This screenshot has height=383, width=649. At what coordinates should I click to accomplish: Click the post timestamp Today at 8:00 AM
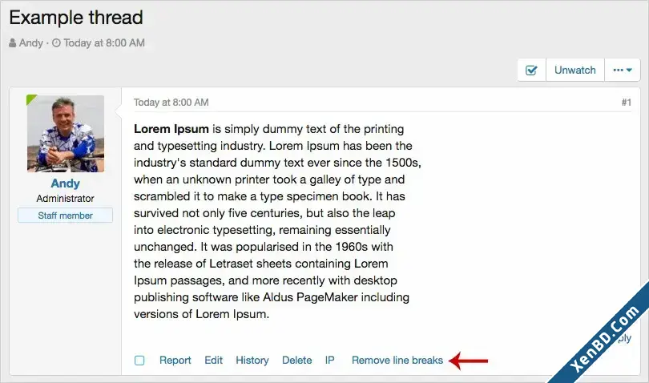171,103
